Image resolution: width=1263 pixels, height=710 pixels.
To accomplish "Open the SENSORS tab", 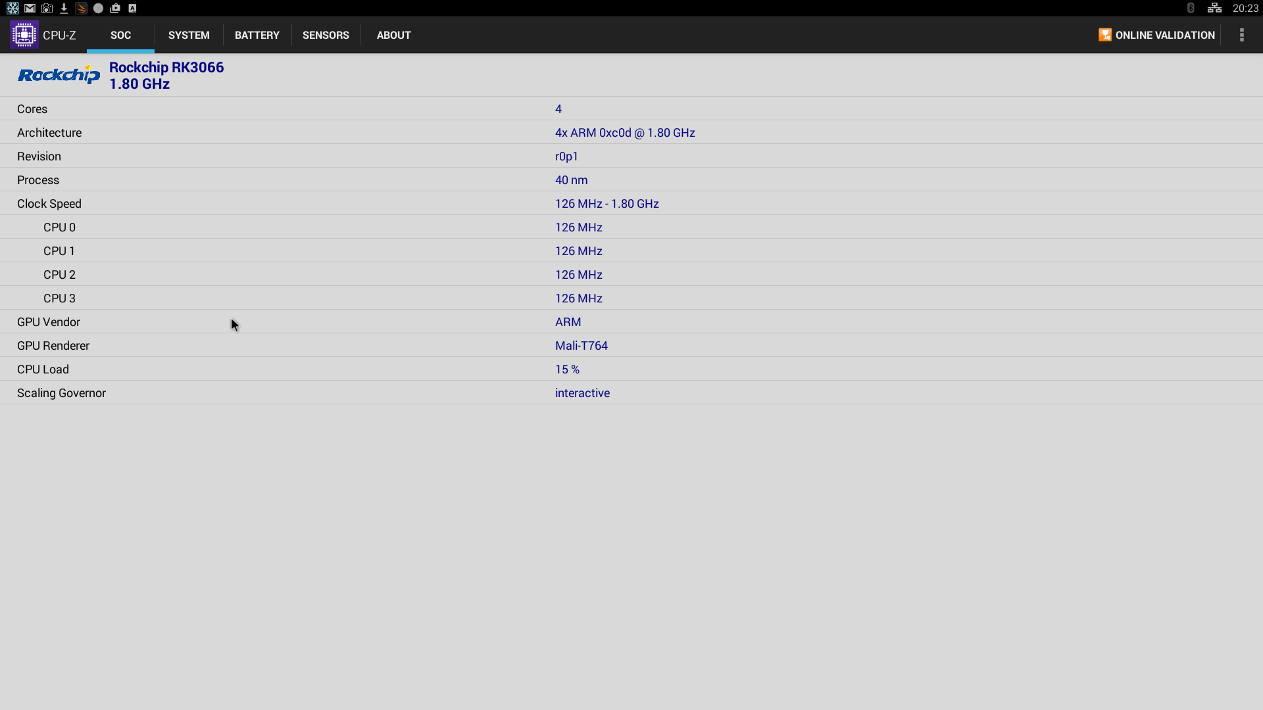I will coord(326,35).
